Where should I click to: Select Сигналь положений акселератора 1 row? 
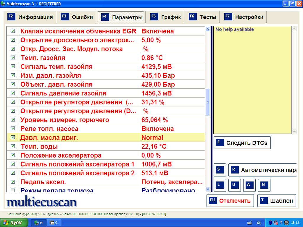tap(106, 164)
